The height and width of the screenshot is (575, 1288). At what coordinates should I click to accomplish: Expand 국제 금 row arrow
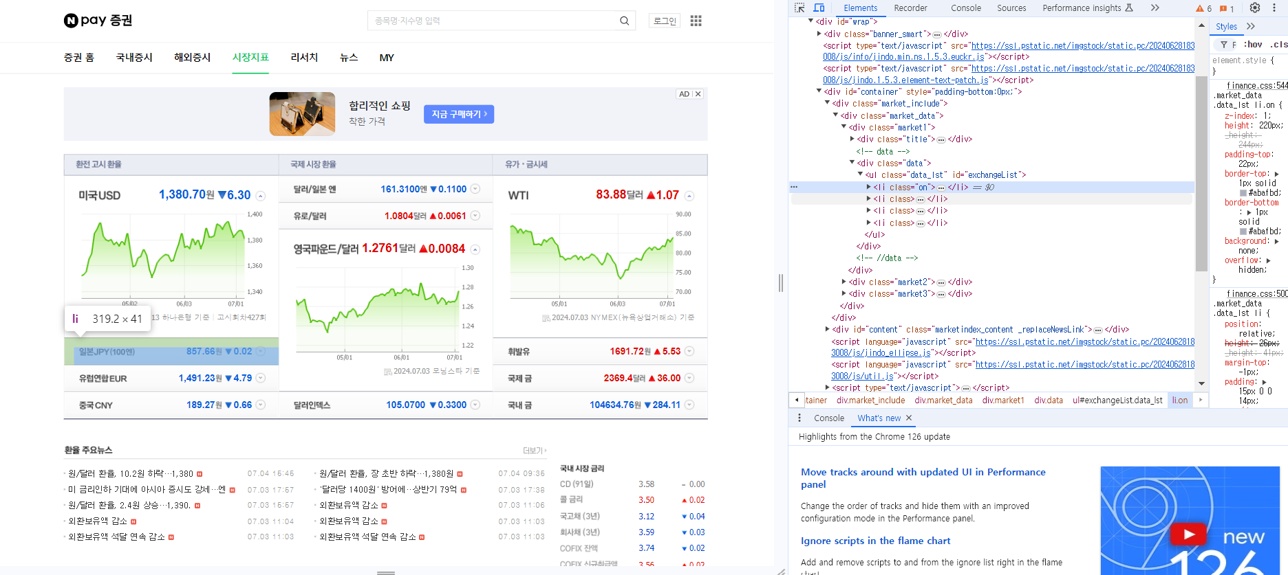point(689,378)
